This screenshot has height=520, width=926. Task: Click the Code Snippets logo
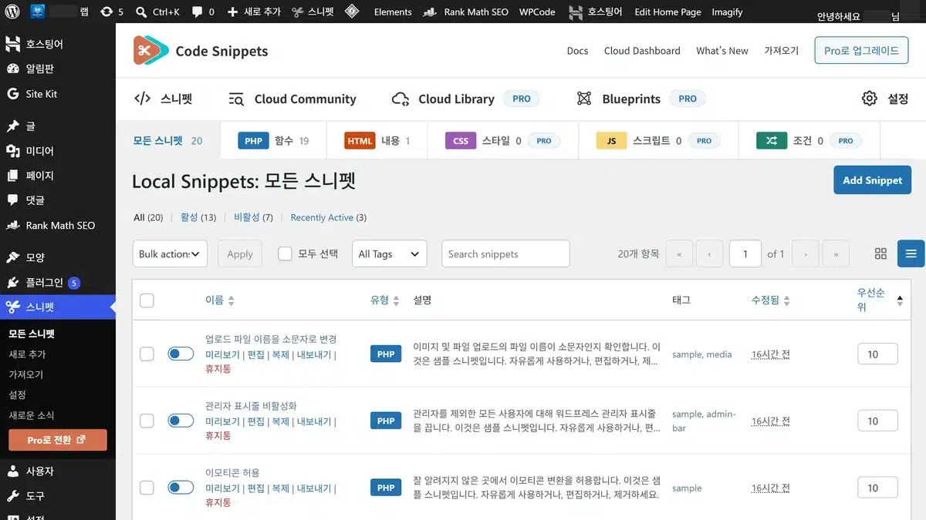(x=201, y=51)
